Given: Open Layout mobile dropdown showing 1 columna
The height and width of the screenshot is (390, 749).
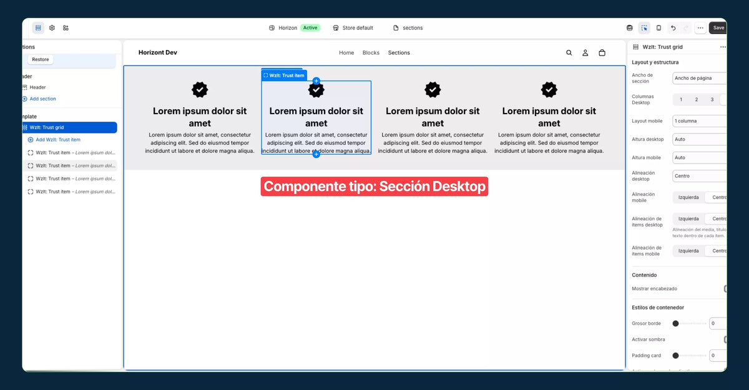Looking at the screenshot, I should (700, 121).
